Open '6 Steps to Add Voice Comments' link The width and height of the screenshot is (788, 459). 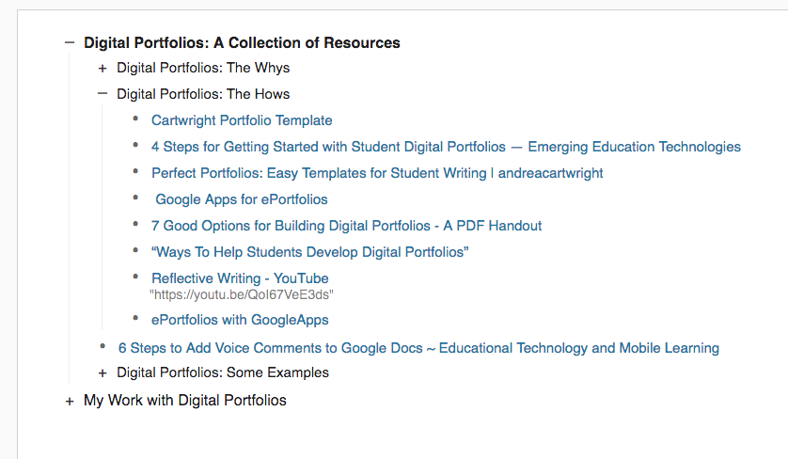coord(418,348)
